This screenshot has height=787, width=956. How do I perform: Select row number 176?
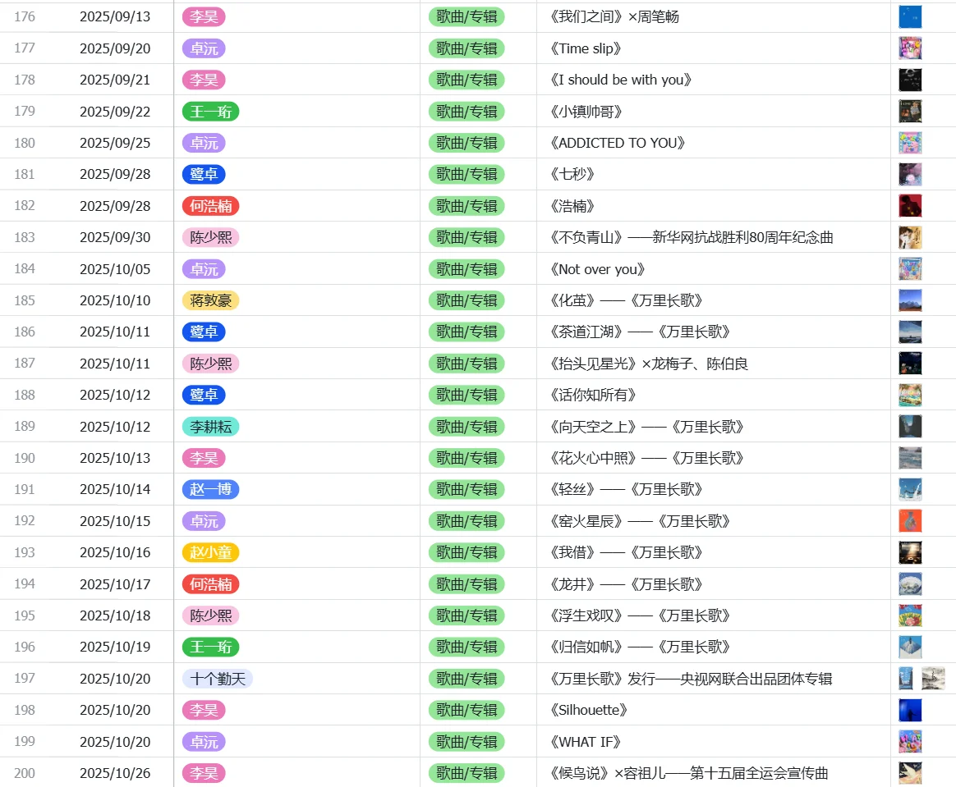[25, 17]
